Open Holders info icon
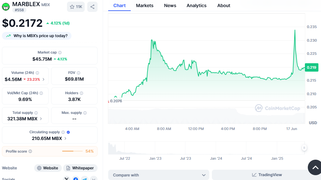Viewport: 321px width, 180px height. point(81,93)
